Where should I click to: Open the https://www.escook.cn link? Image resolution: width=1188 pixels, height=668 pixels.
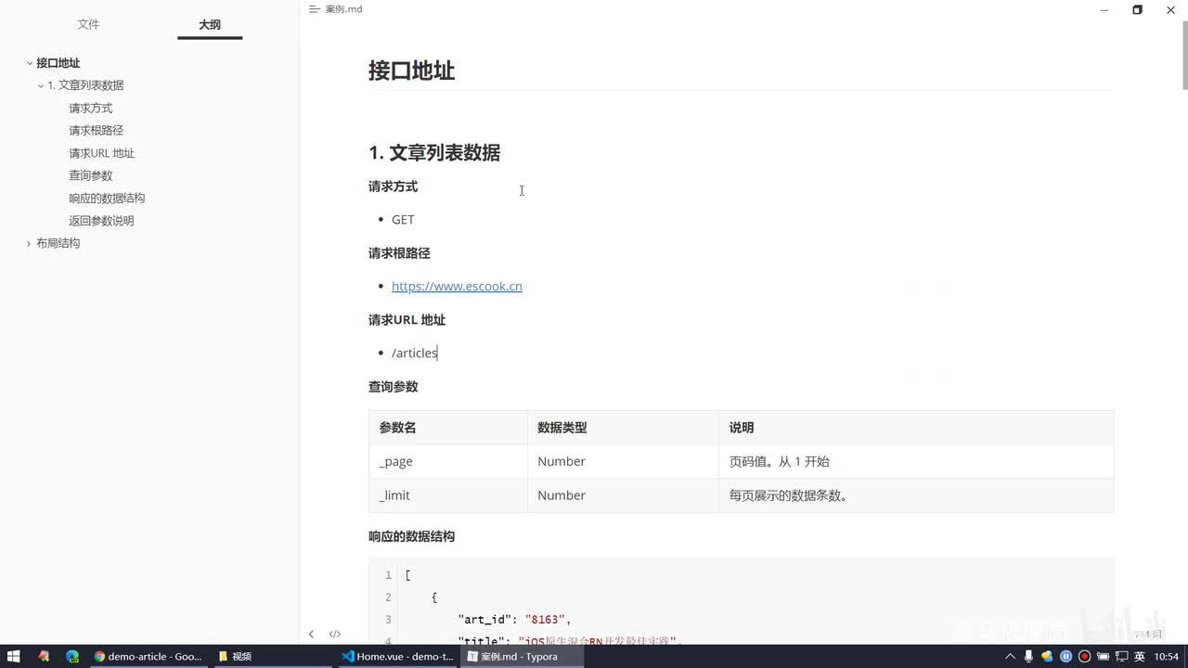coord(457,286)
